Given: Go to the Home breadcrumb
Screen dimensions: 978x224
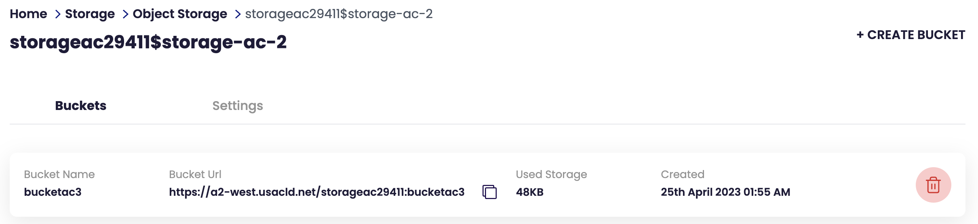Looking at the screenshot, I should tap(28, 14).
